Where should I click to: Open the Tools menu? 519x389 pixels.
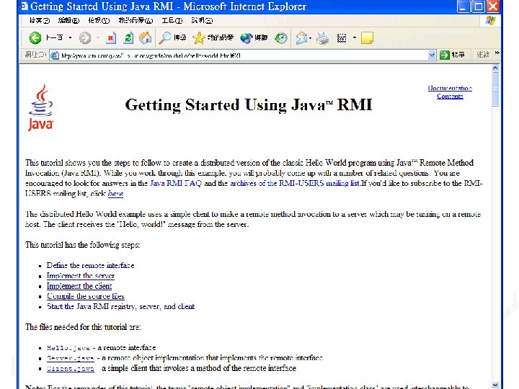(x=172, y=20)
